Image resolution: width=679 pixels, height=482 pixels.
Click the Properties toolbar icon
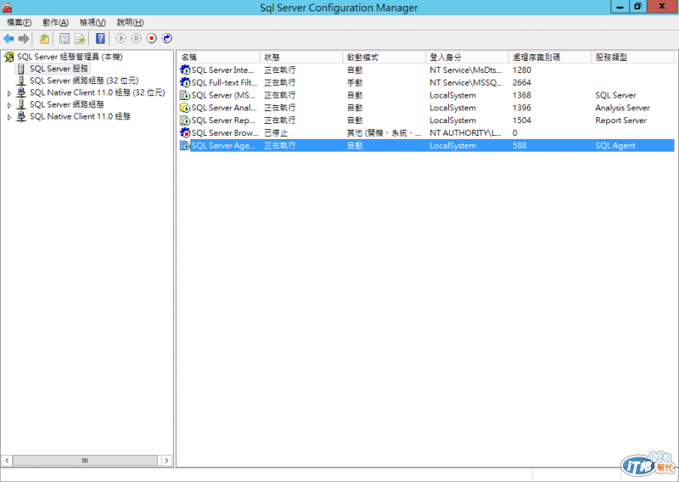(65, 38)
